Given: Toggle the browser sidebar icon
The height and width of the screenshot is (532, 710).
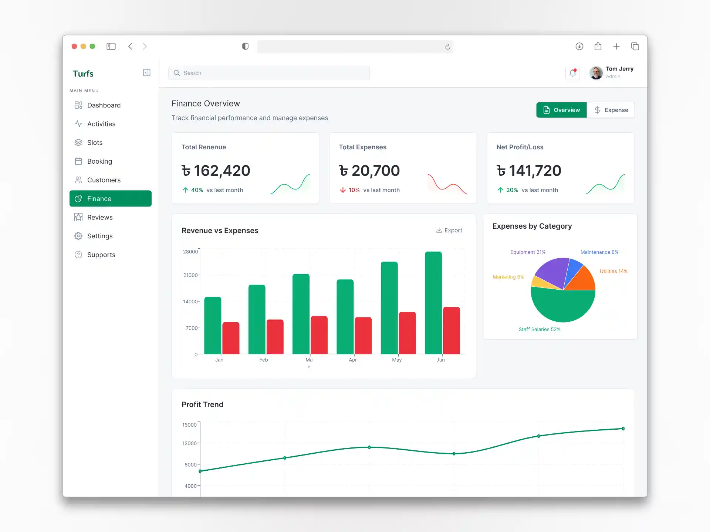Looking at the screenshot, I should pos(111,46).
